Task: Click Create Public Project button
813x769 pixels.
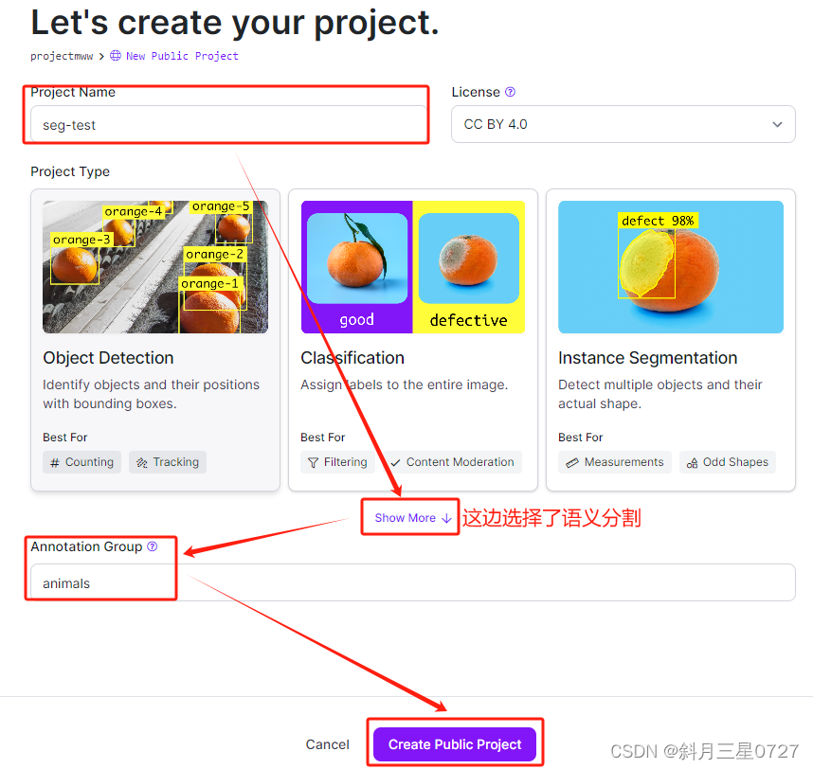Action: pyautogui.click(x=455, y=744)
